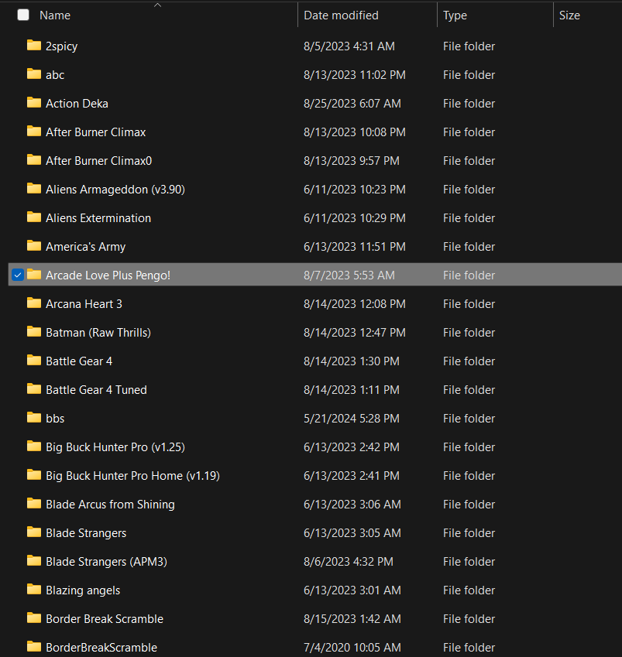Click date 7/4/2020 10:05 AM

(352, 648)
